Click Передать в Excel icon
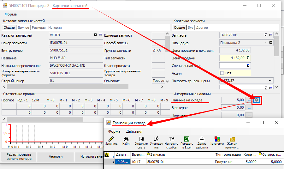Image resolution: width=284 pixels, height=169 pixels. click(x=186, y=139)
